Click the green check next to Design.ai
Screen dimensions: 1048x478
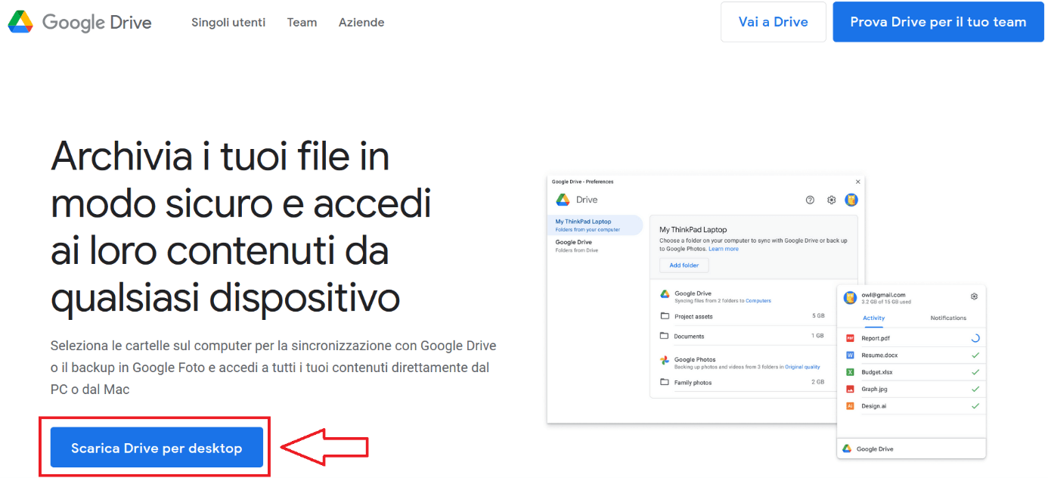975,406
